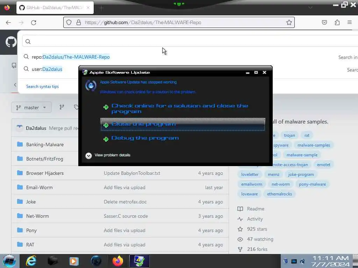Screen dimensions: 358x268
Task: Close the Apple Software Update dialog
Action: tap(264, 73)
